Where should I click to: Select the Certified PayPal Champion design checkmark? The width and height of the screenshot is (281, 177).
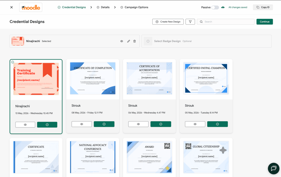click(217, 124)
